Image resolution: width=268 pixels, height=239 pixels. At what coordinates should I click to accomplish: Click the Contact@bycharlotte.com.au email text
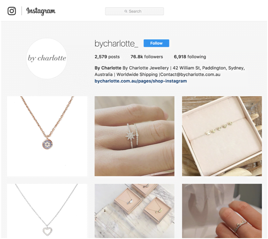190,74
